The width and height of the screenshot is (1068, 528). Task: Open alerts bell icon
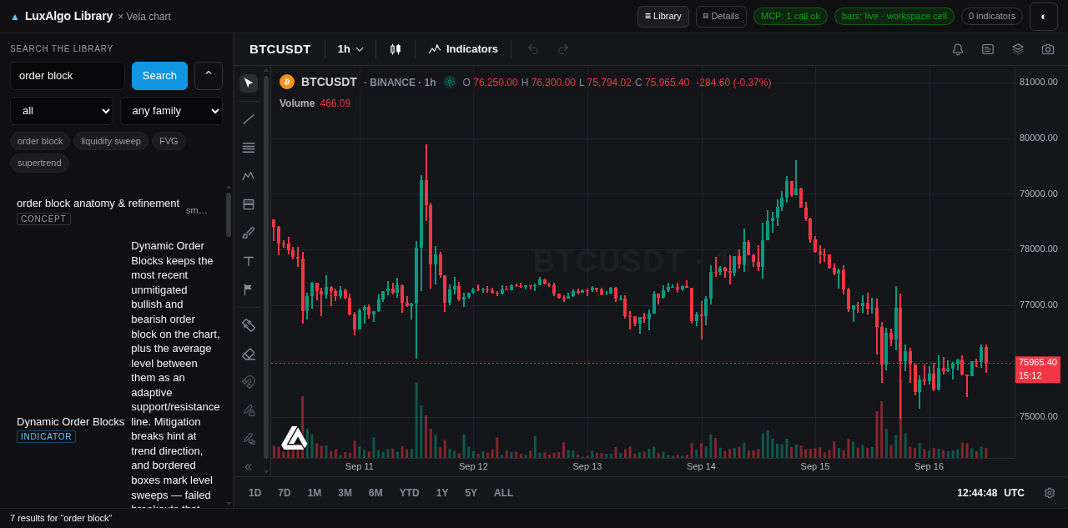pyautogui.click(x=958, y=49)
